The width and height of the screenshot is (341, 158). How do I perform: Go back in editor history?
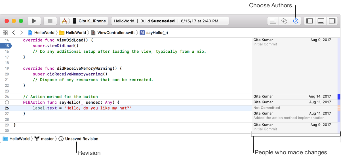coord(14,33)
